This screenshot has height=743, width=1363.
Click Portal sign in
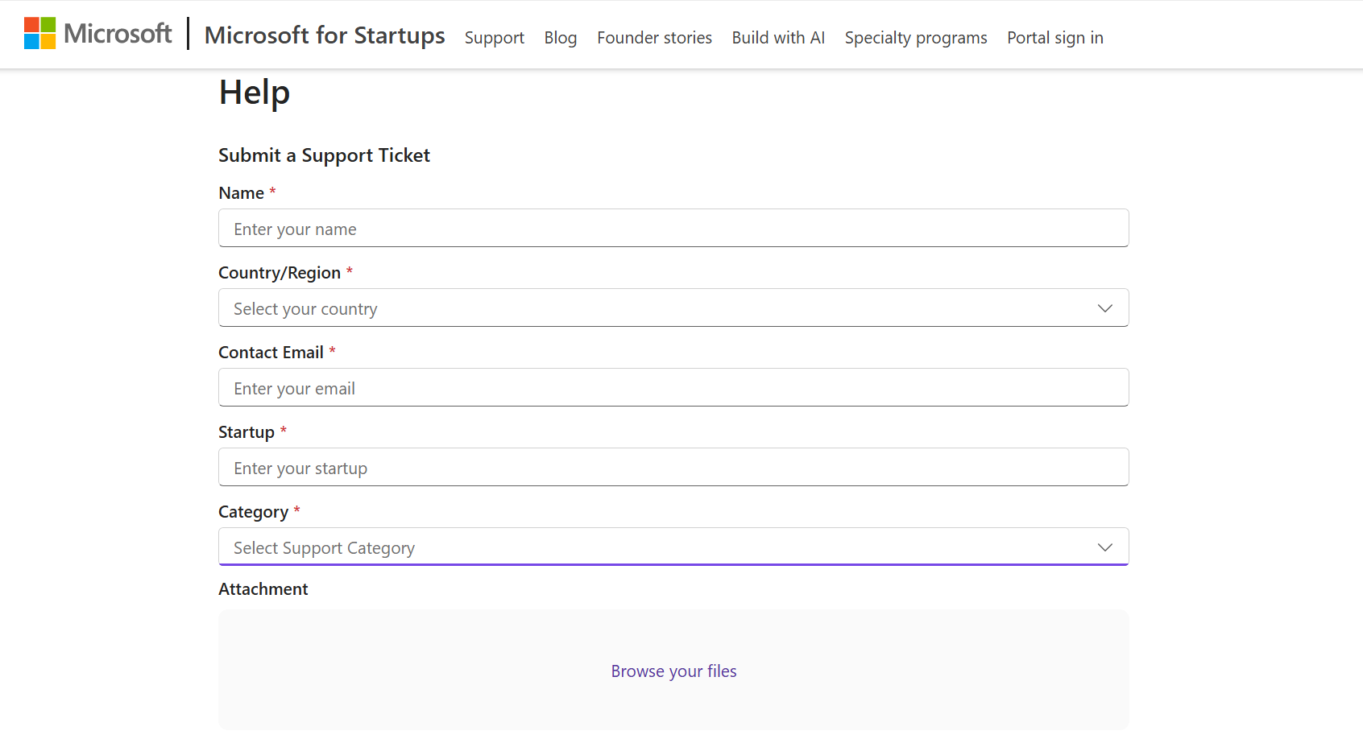[1054, 37]
